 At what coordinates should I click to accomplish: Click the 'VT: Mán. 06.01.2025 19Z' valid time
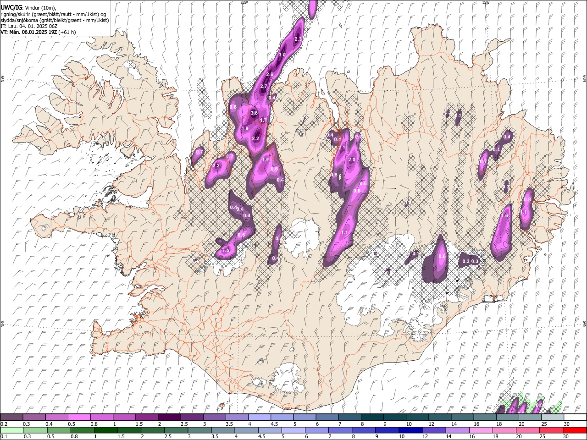coord(28,32)
